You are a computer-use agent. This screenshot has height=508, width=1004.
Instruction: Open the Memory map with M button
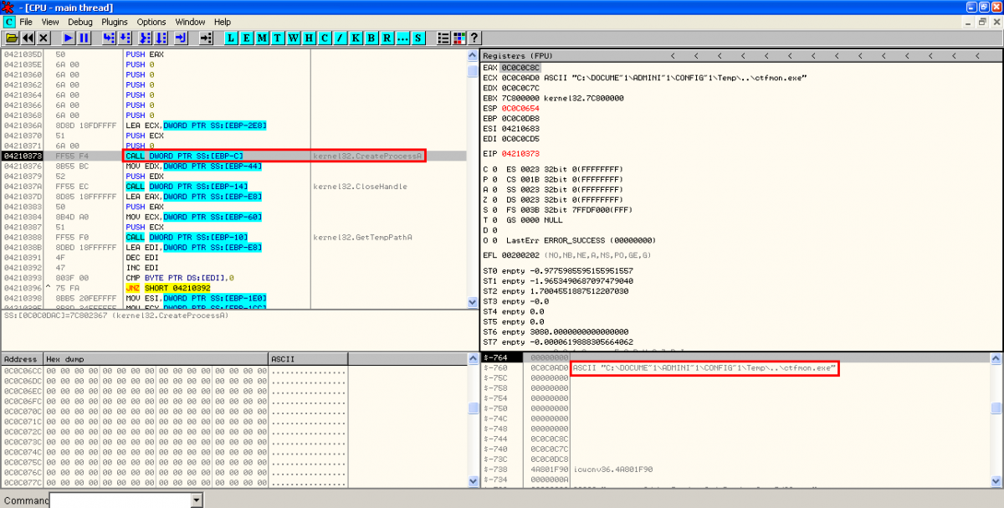coord(263,38)
